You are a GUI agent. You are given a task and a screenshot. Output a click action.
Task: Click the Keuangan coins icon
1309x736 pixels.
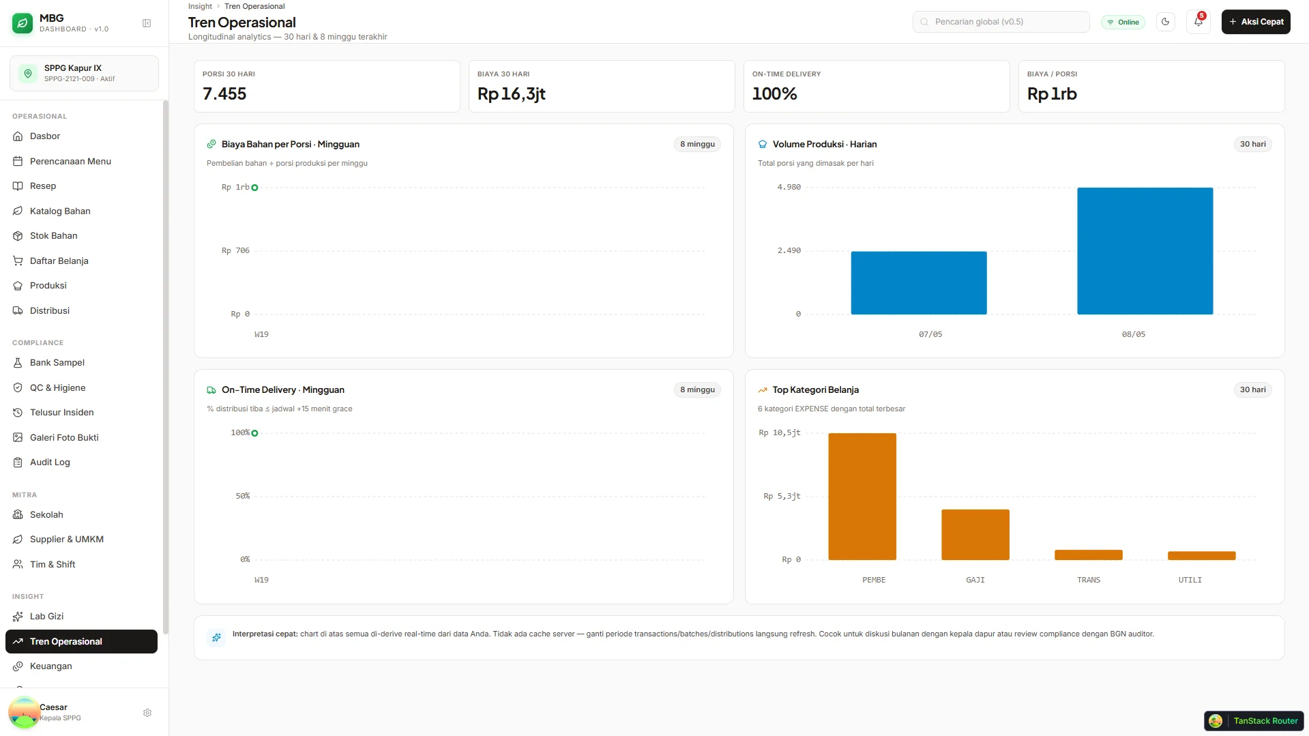coord(18,666)
